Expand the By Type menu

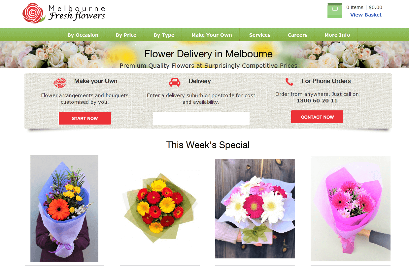tap(164, 35)
